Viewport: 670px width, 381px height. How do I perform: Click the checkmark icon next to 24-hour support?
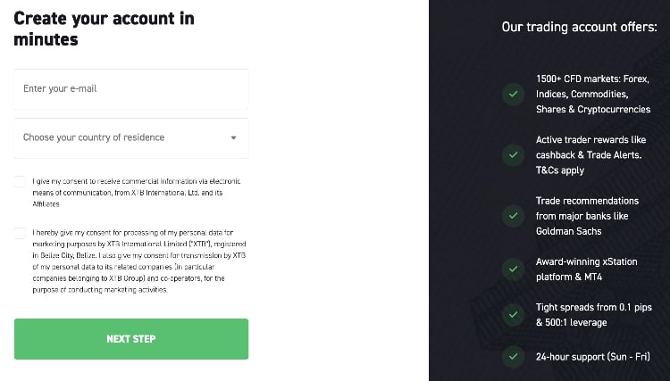coord(513,357)
